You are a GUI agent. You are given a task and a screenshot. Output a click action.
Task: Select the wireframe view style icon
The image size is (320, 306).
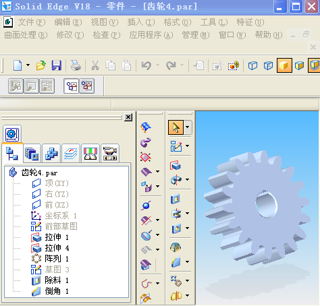click(252, 65)
